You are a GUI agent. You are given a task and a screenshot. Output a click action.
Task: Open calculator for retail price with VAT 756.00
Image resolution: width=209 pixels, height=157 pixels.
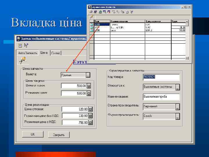pos(90,122)
